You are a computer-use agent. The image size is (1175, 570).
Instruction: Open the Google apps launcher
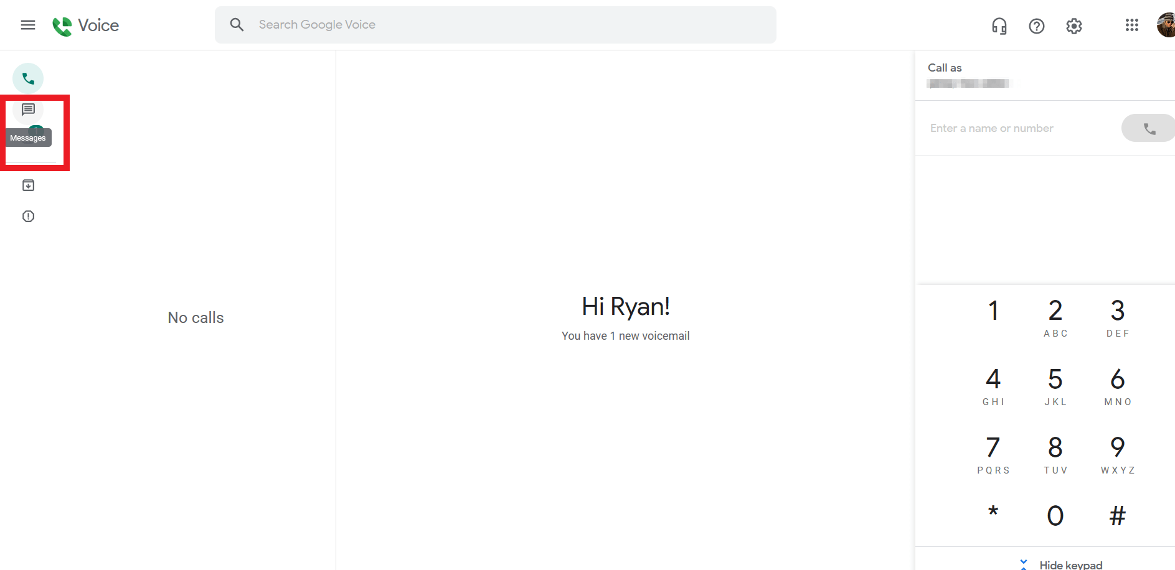click(x=1132, y=25)
